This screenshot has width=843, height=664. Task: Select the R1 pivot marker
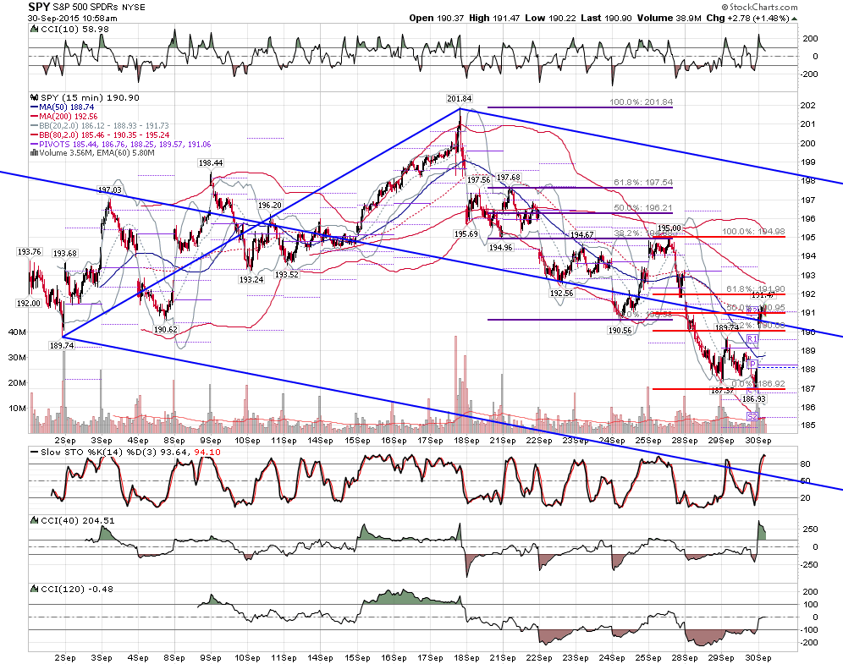[752, 339]
